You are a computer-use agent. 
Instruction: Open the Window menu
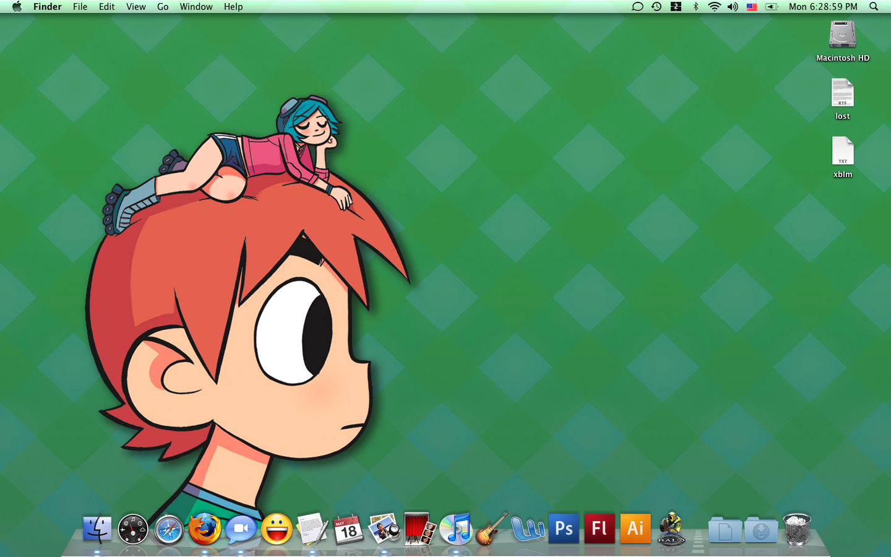coord(196,7)
